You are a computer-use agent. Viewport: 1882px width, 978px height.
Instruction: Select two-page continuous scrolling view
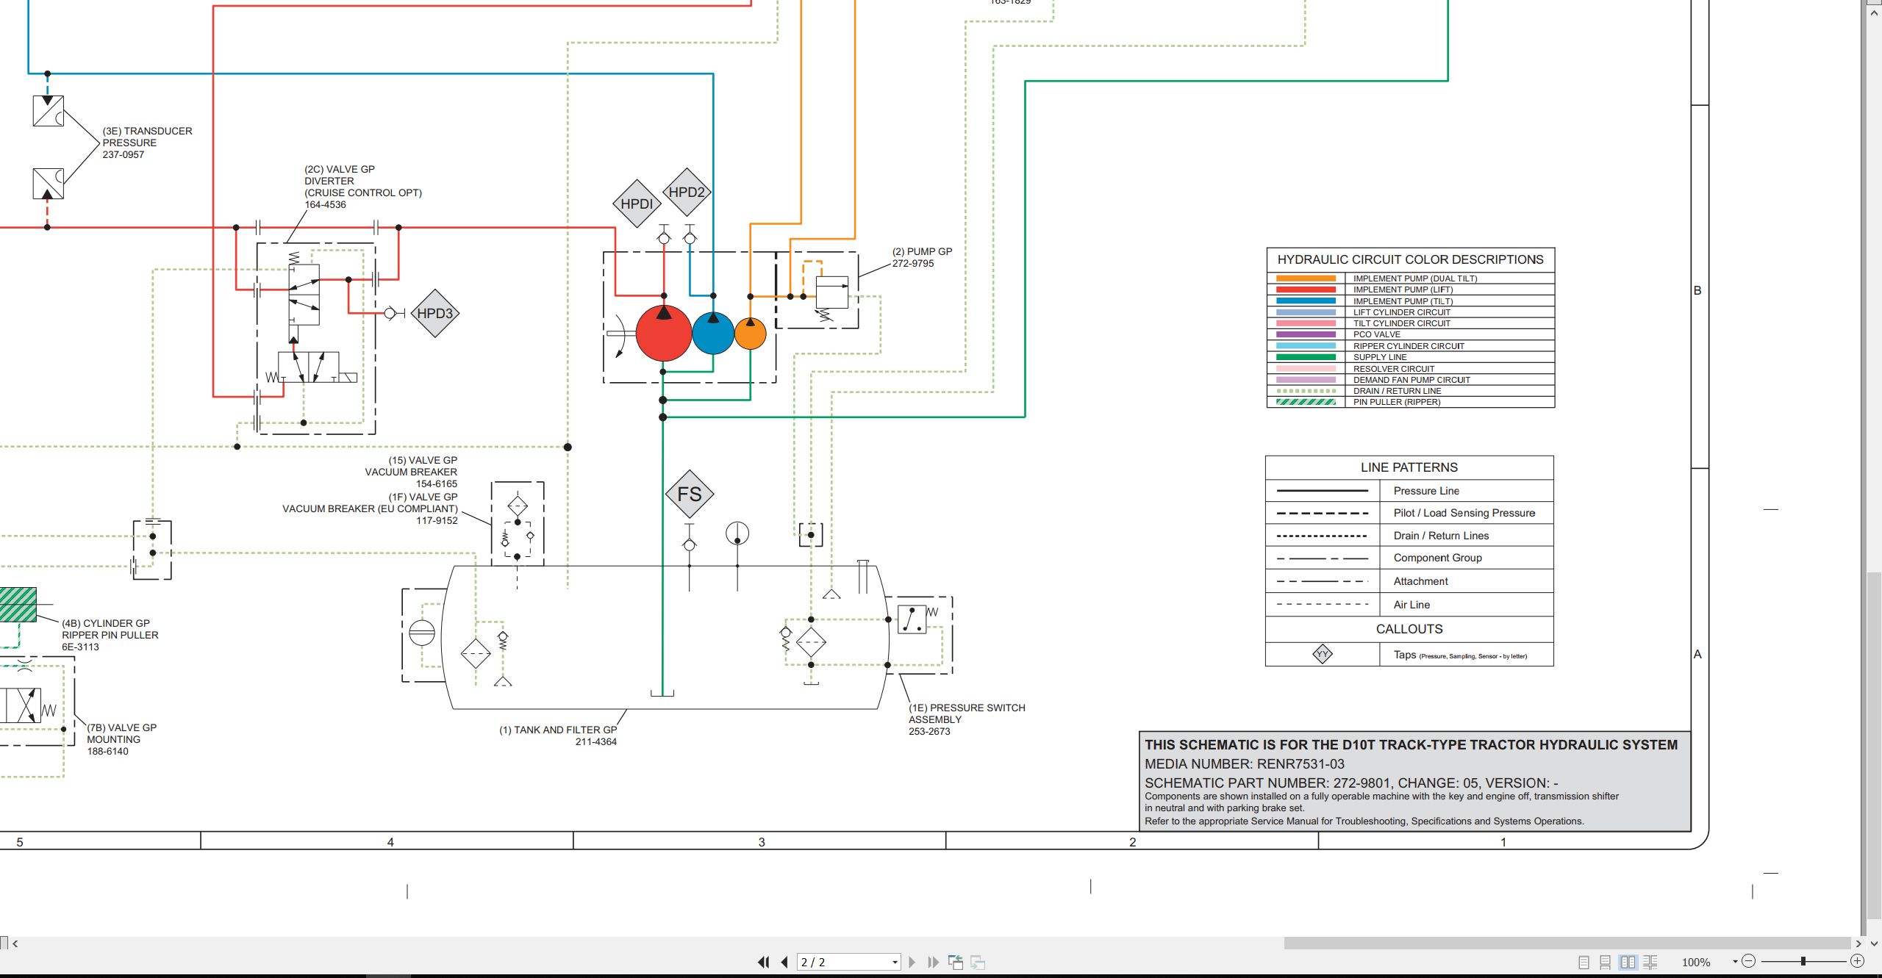pyautogui.click(x=1650, y=962)
